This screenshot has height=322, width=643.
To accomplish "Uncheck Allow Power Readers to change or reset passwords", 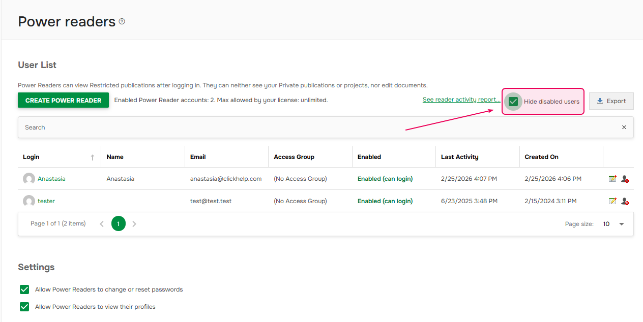I will 24,289.
